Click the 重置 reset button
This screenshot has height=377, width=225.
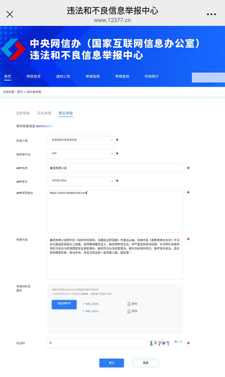pyautogui.click(x=145, y=363)
